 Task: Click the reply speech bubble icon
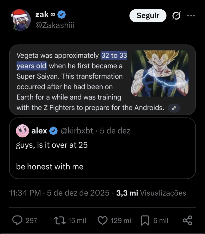18,220
